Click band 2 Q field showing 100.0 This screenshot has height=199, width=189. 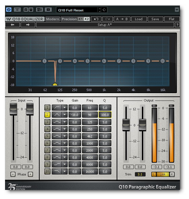105,115
